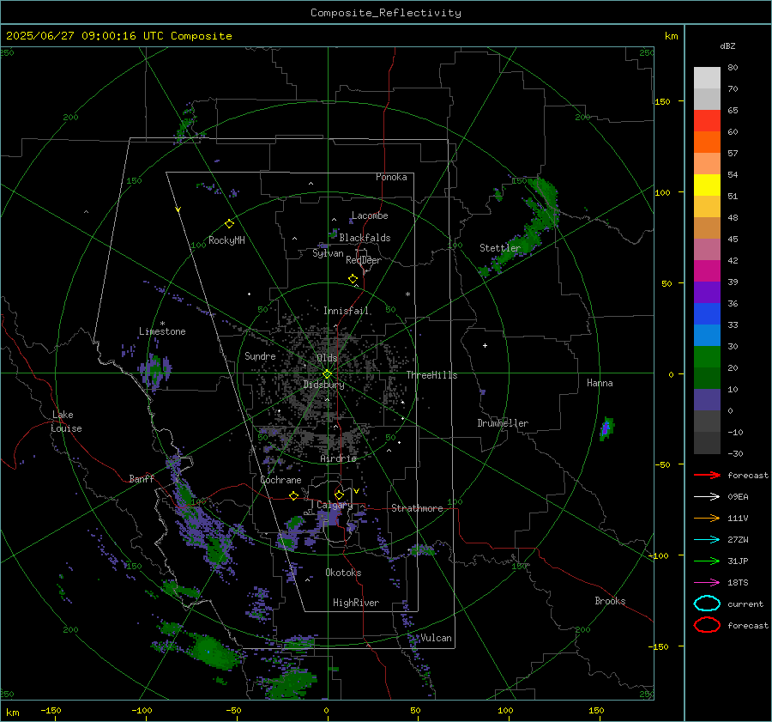Image resolution: width=772 pixels, height=722 pixels.
Task: Click the Calgary label on the map
Action: [335, 505]
